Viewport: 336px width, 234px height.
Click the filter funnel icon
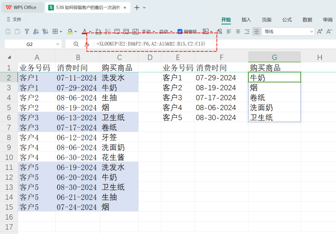click(x=27, y=32)
